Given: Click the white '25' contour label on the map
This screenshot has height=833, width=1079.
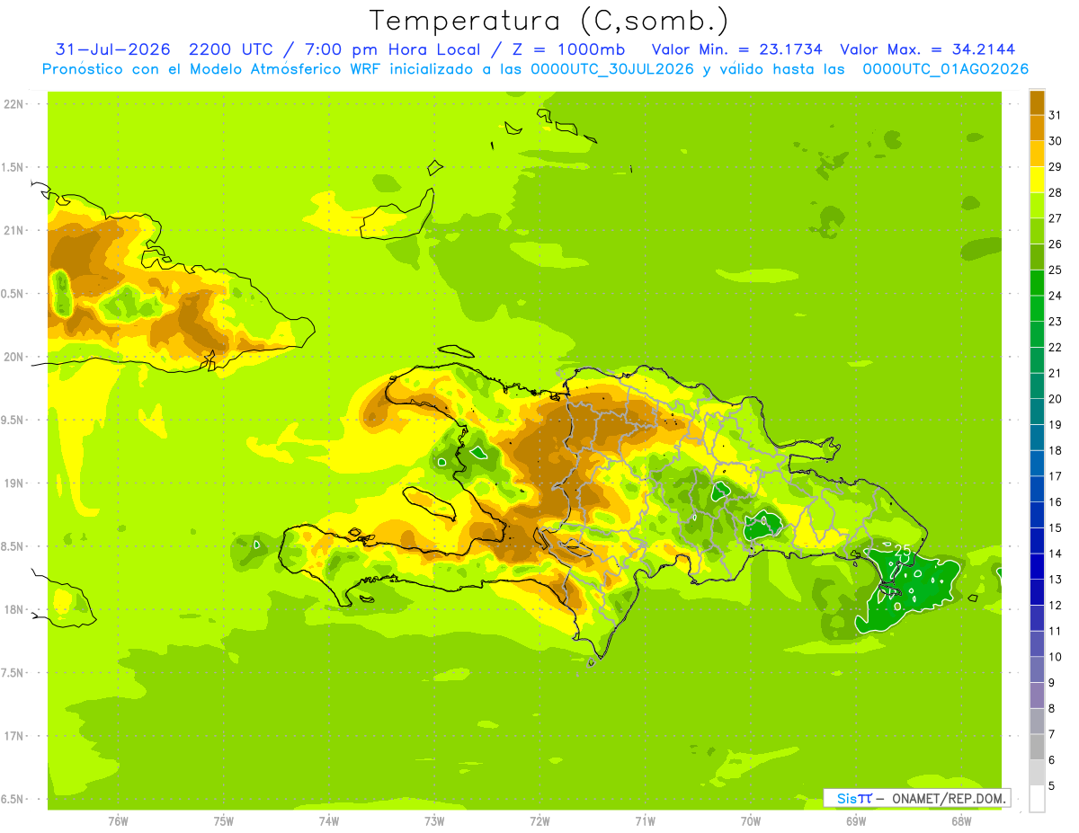Looking at the screenshot, I should tap(902, 551).
